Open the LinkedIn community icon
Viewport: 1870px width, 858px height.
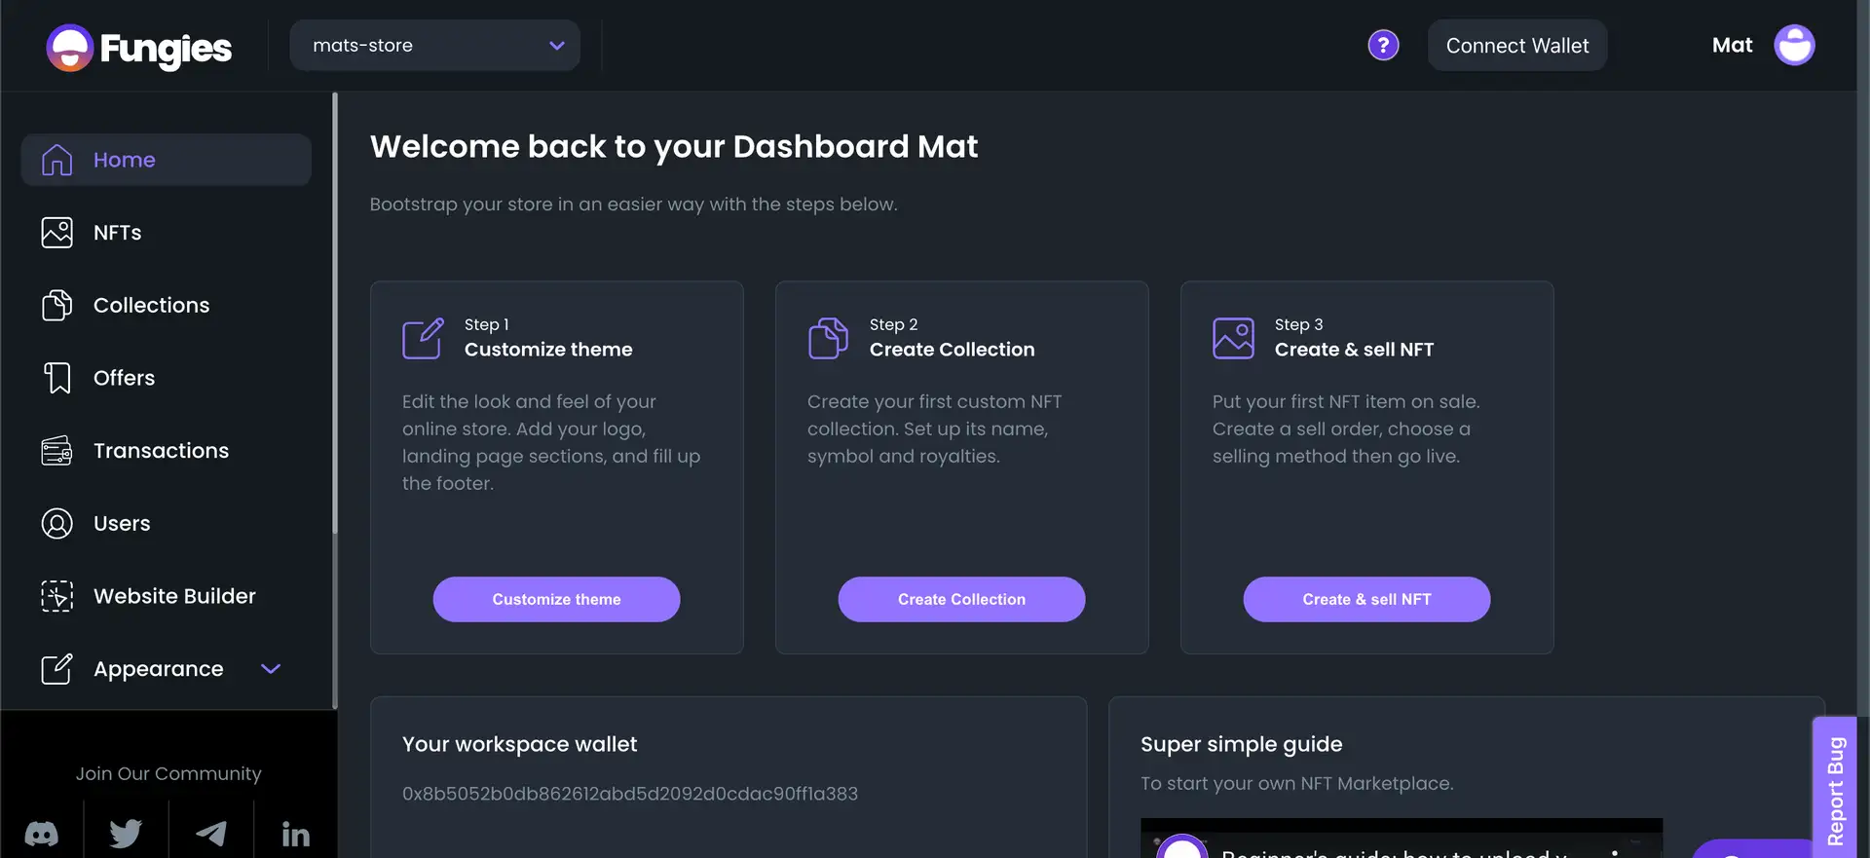point(295,834)
